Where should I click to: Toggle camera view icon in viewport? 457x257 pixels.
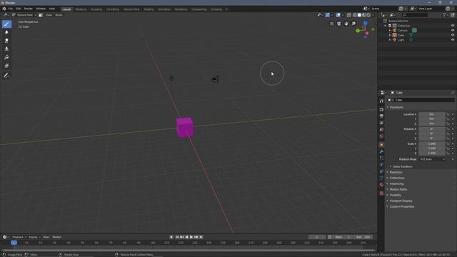pos(339,24)
